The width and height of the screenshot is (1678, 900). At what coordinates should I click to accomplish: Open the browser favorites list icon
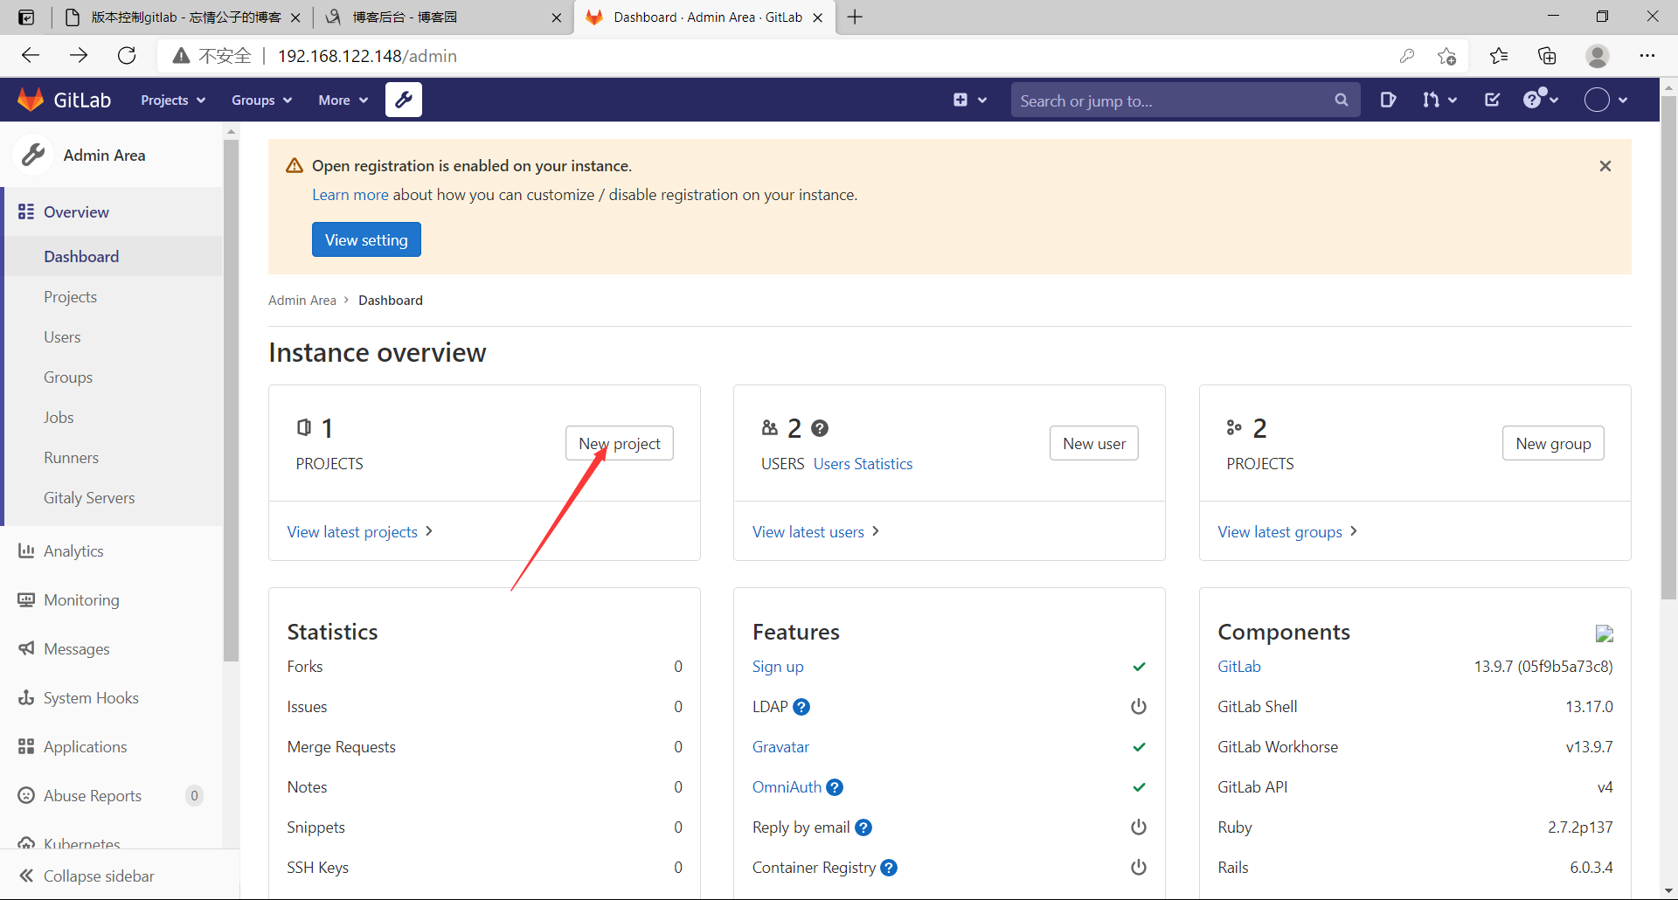[1499, 56]
